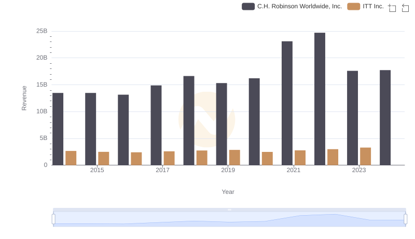Select the 2016 C.H. Robinson bar
Image resolution: width=415 pixels, height=239 pixels.
click(123, 130)
